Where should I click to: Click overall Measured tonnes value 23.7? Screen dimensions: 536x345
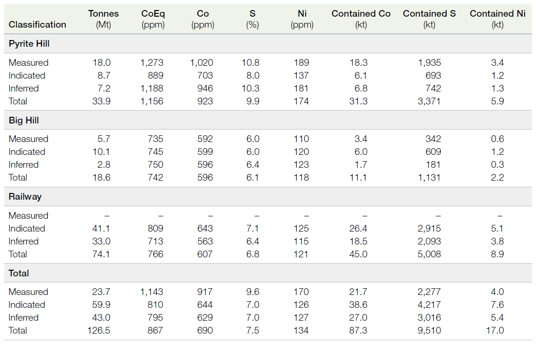click(101, 292)
